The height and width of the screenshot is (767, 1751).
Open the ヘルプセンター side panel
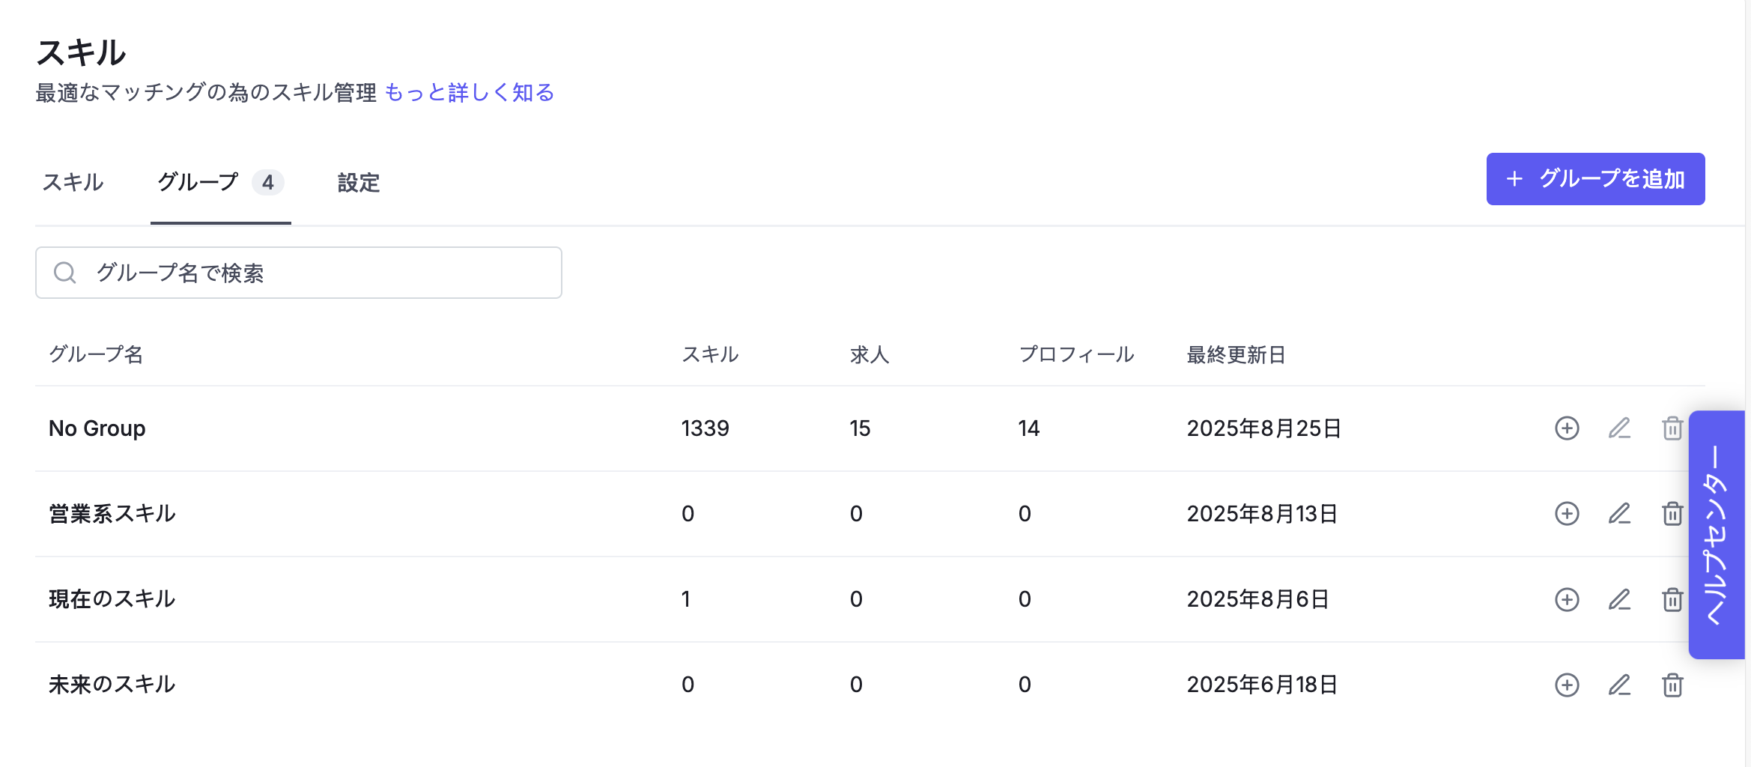tap(1717, 535)
